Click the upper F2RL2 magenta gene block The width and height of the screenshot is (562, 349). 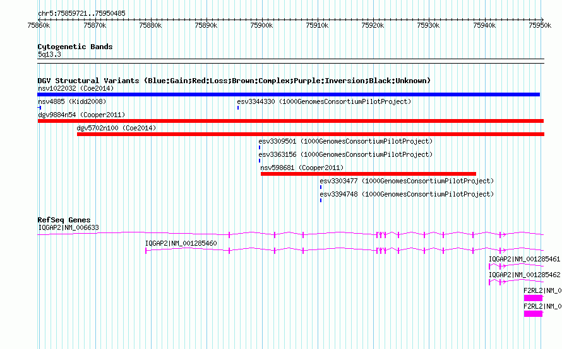pos(534,298)
